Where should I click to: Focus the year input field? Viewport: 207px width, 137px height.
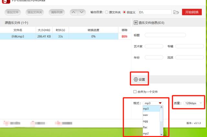point(154,57)
